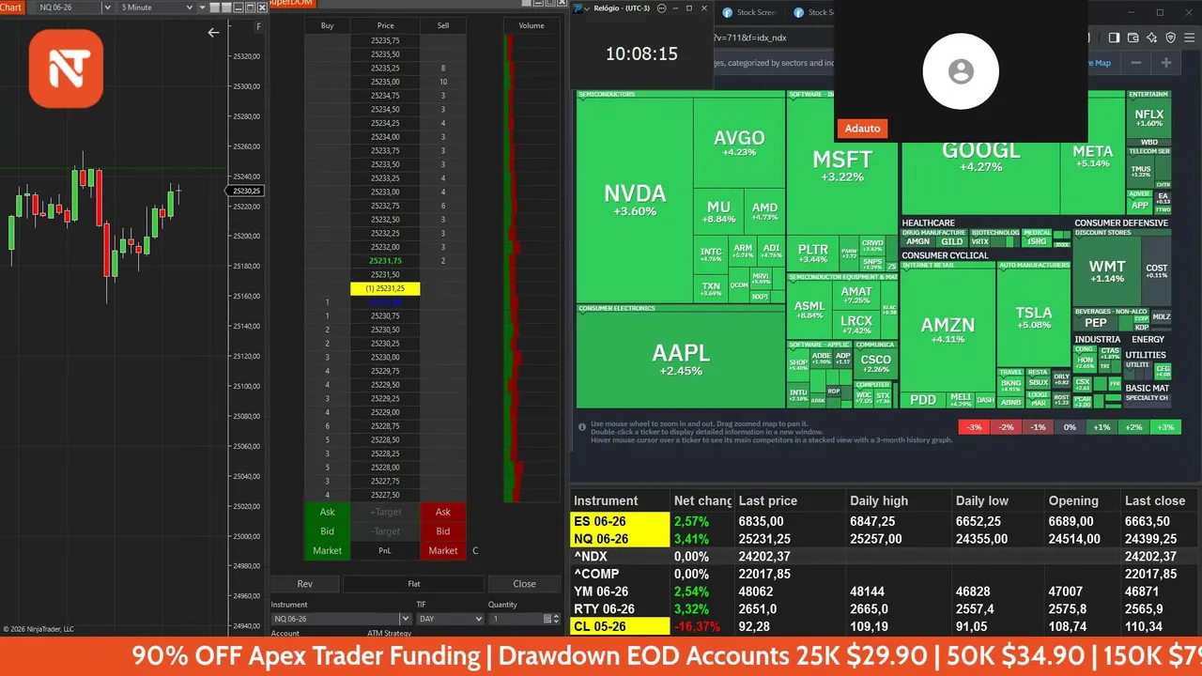Click the red Sell Ask button
The width and height of the screenshot is (1202, 676).
442,512
